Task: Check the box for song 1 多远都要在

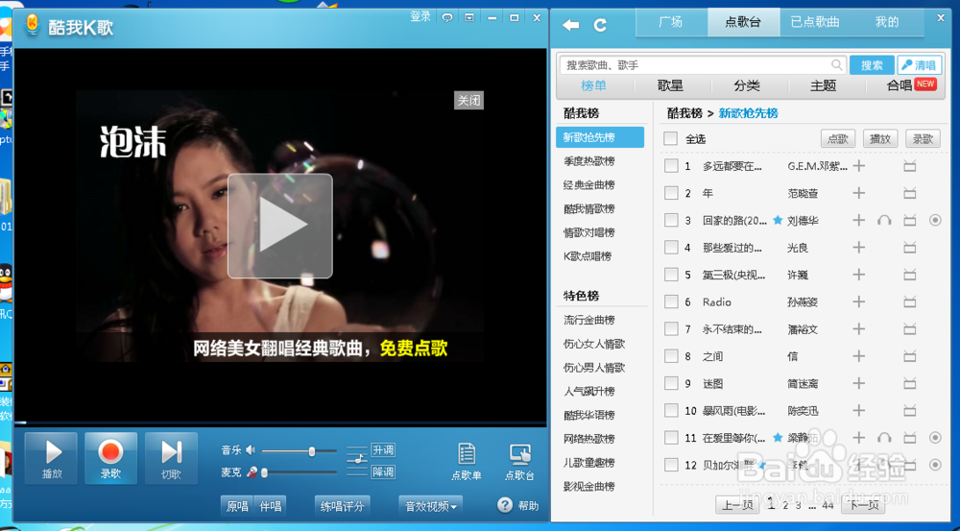Action: coord(671,166)
